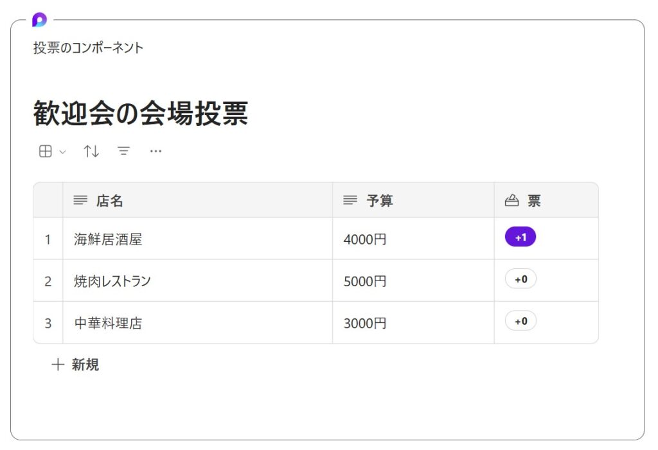Click the 投票のコンポーネント label
The width and height of the screenshot is (658, 450).
click(x=89, y=48)
